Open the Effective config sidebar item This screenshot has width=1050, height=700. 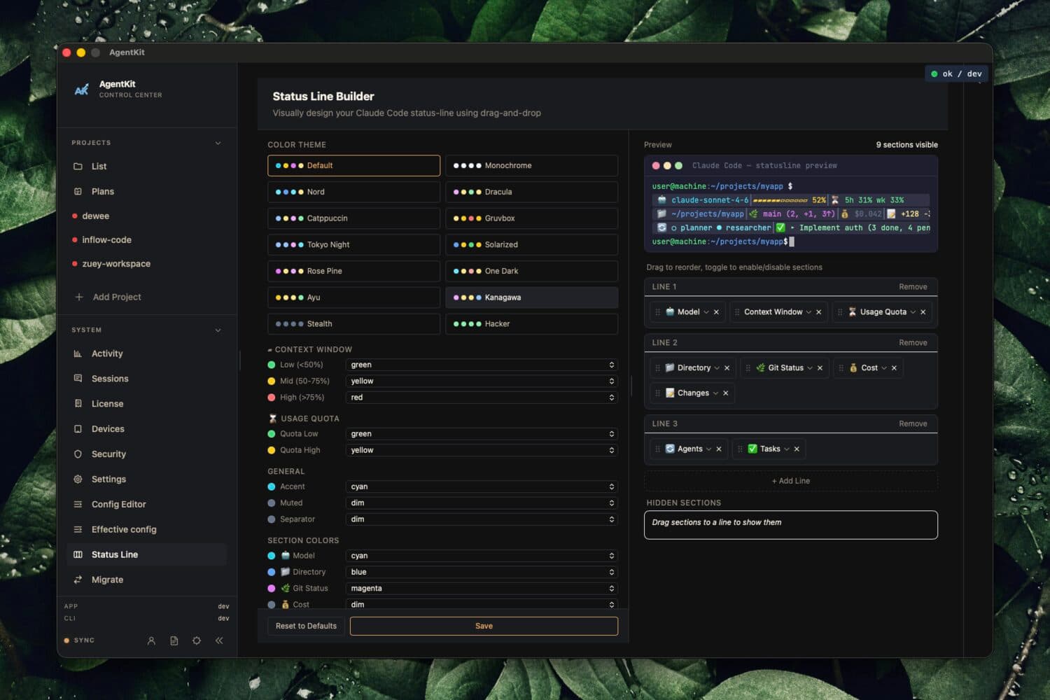(x=147, y=530)
